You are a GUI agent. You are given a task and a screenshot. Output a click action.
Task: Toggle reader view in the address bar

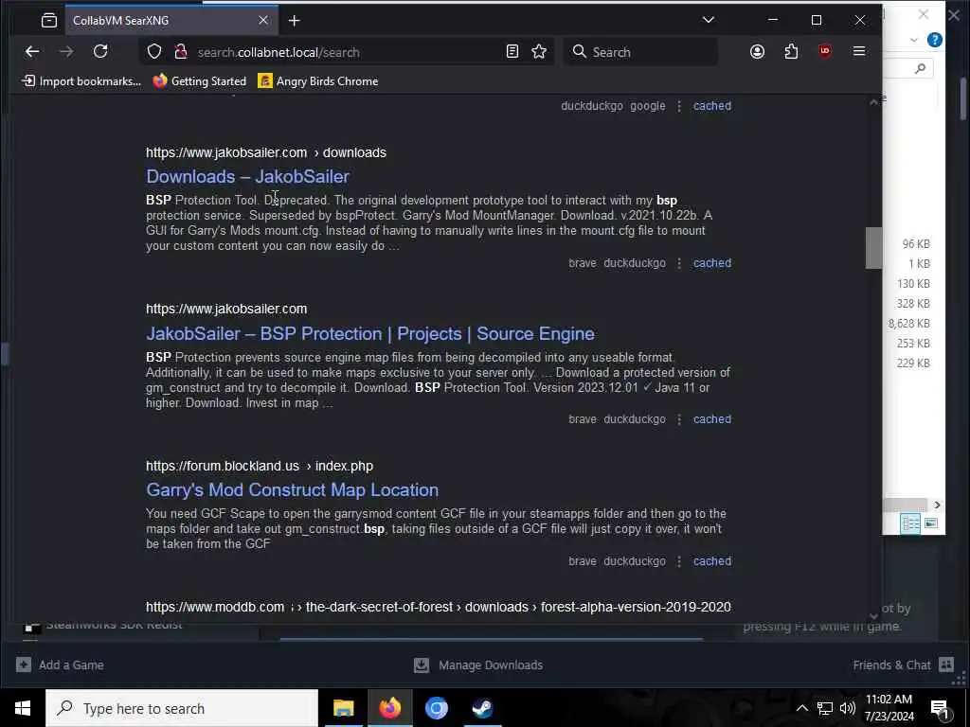click(512, 52)
